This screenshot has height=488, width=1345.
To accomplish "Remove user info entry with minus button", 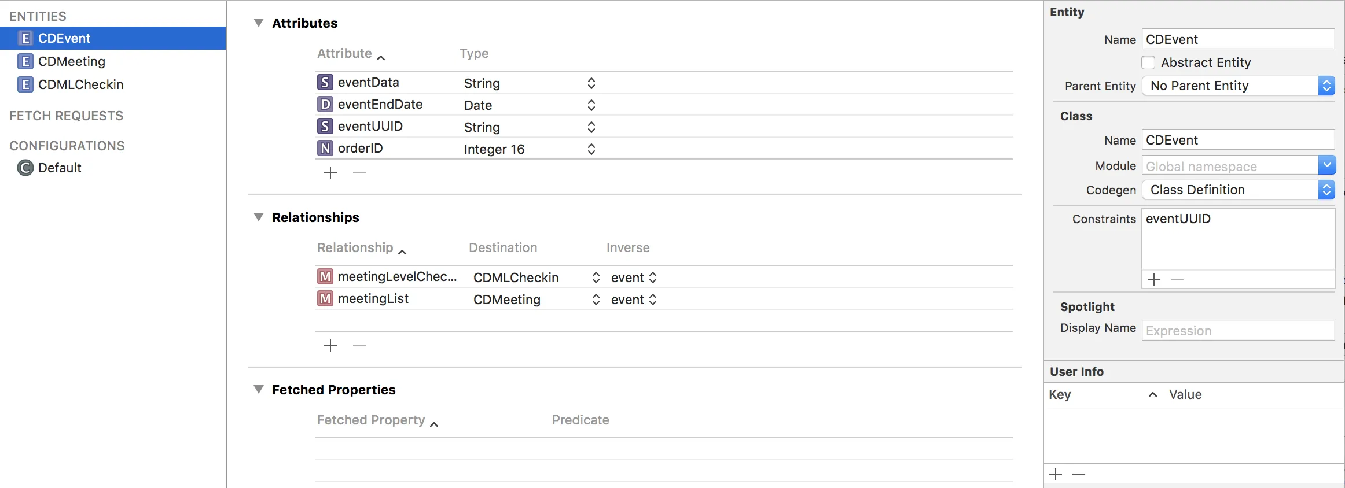I will 1079,474.
